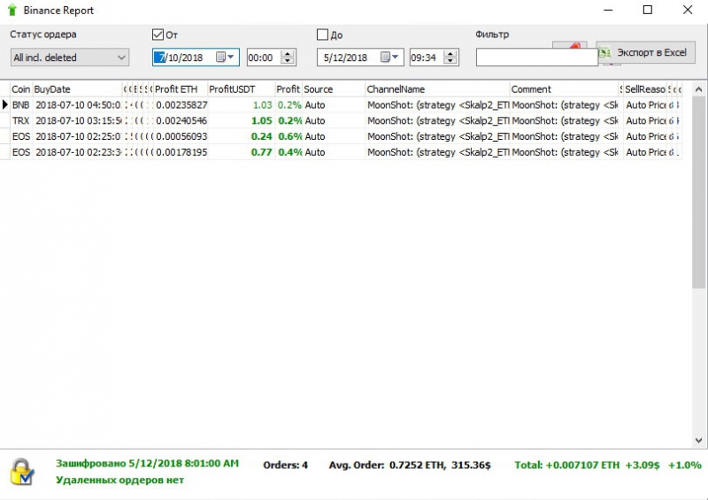Click the 2018-07-10 03:15 BuyDate cell
Viewport: 708px width, 500px height.
78,120
